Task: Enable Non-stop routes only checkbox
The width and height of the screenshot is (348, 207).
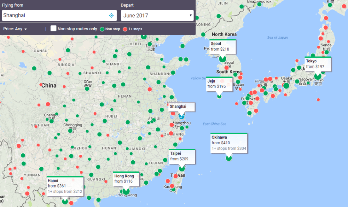Action: click(54, 29)
